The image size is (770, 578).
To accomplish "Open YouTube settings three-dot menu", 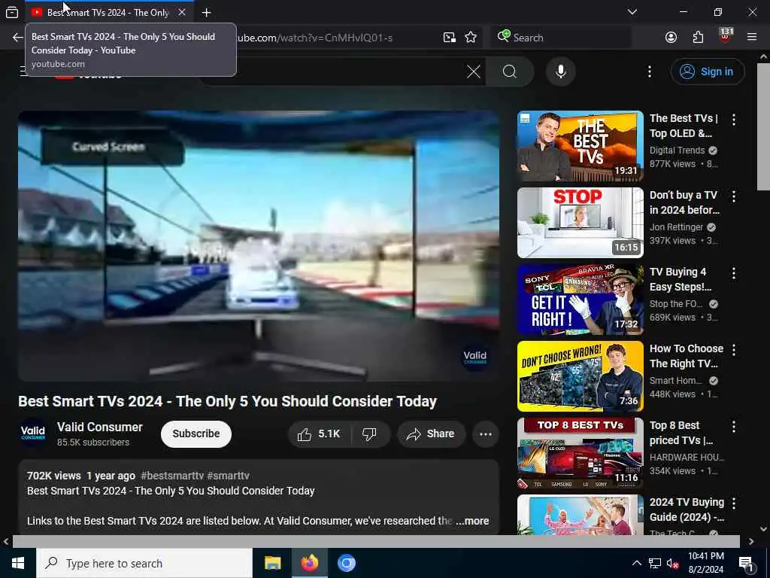I will (x=649, y=71).
